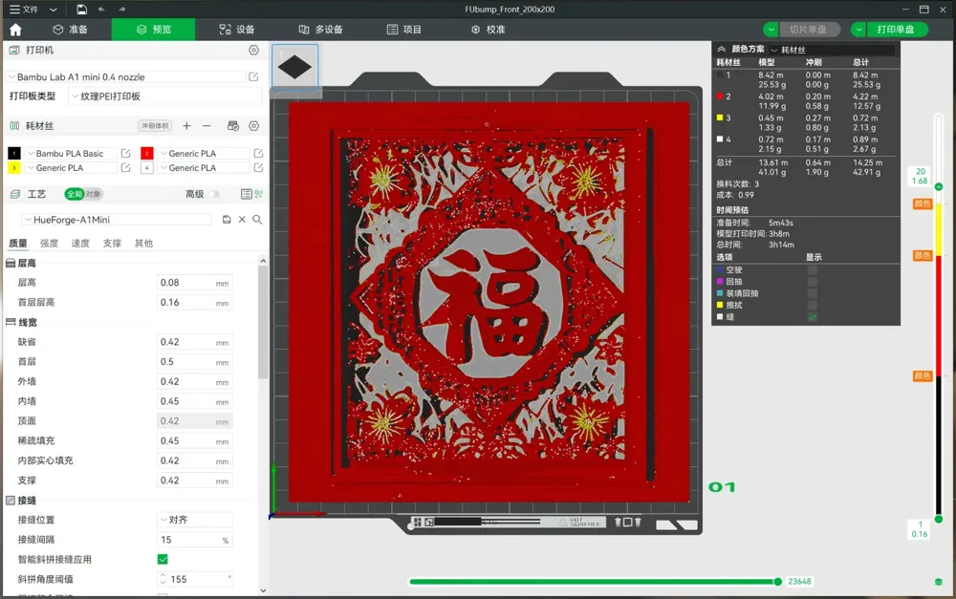This screenshot has height=599, width=956.
Task: Search process settings with magnifier icon
Action: 257,220
